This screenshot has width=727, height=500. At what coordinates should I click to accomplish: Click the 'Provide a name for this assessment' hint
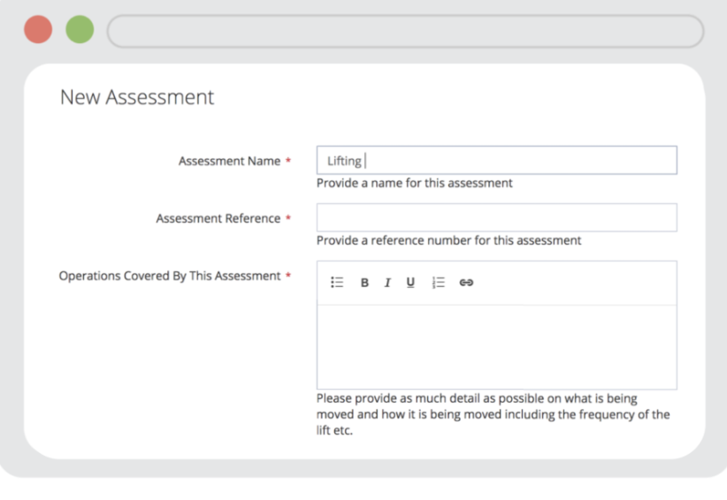coord(414,184)
